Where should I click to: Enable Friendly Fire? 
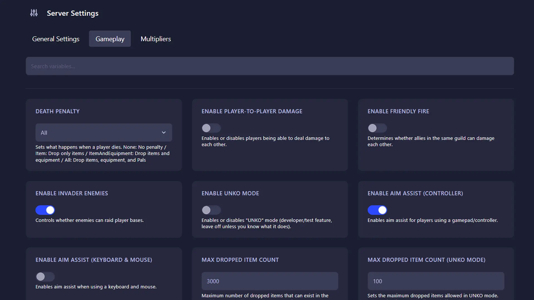377,128
